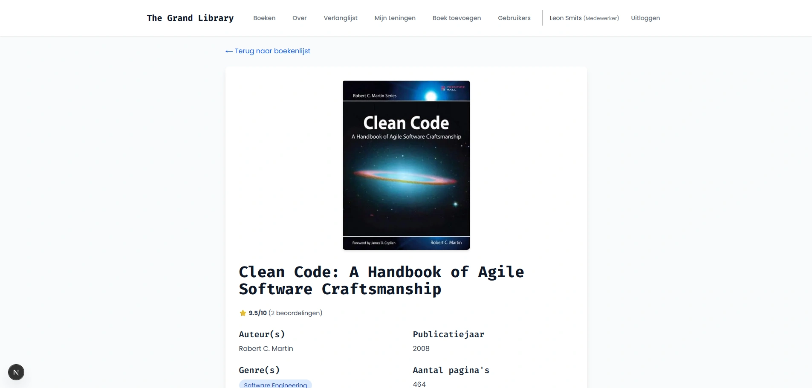Open the Verlanglijst page

[341, 18]
